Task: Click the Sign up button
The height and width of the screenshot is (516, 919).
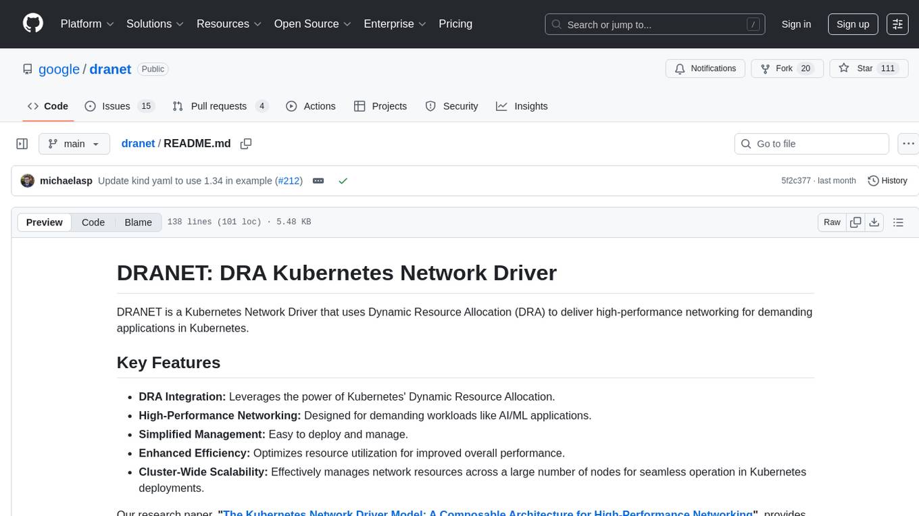Action: [853, 24]
